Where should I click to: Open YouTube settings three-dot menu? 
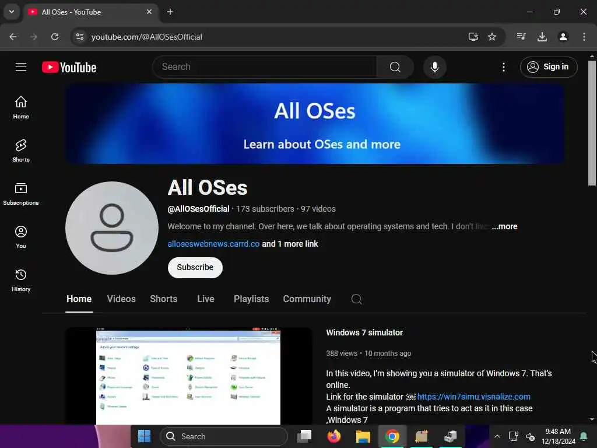503,68
